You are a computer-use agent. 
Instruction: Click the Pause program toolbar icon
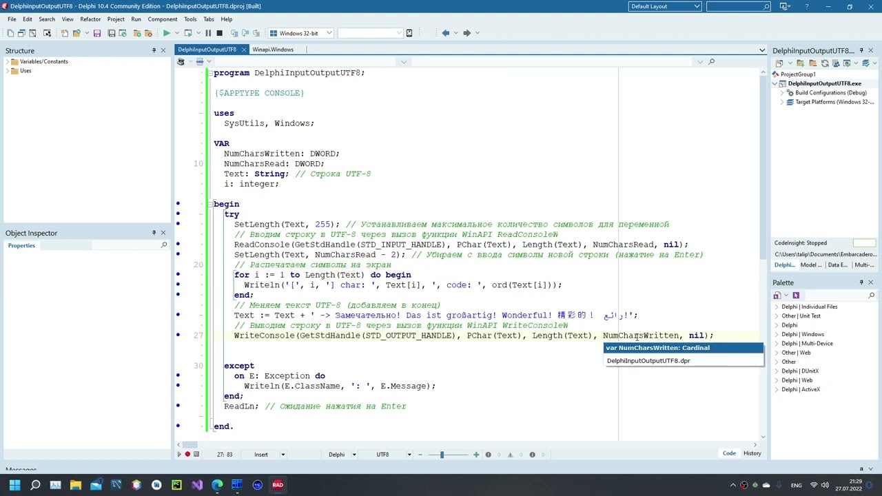[x=208, y=33]
